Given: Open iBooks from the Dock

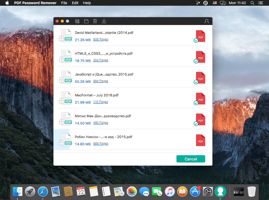Looking at the screenshot, I should click(182, 191).
